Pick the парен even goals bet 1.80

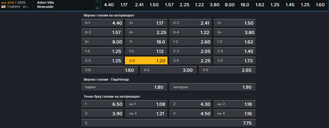click(124, 87)
